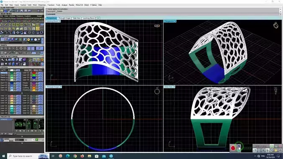The height and width of the screenshot is (159, 283).
Task: Click first yellow icon in Icon History
Action: pyautogui.click(x=2, y=11)
